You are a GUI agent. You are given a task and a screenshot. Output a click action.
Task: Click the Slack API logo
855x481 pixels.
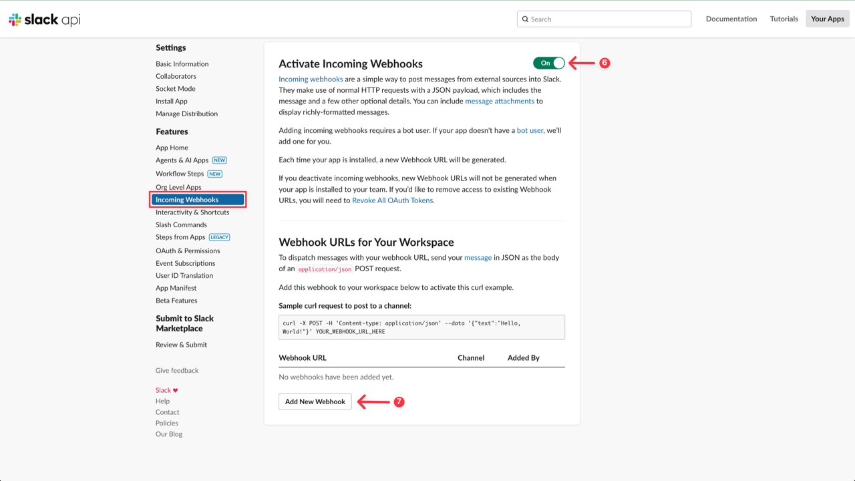[43, 19]
